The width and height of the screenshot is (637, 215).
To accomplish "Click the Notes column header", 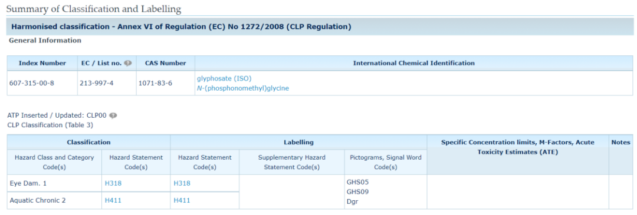I will pyautogui.click(x=620, y=143).
